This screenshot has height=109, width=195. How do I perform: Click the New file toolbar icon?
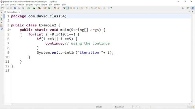(2, 8)
